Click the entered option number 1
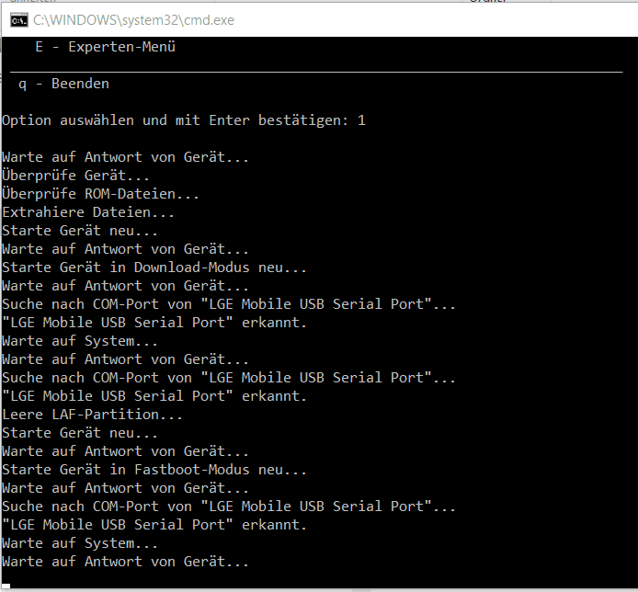 point(361,120)
